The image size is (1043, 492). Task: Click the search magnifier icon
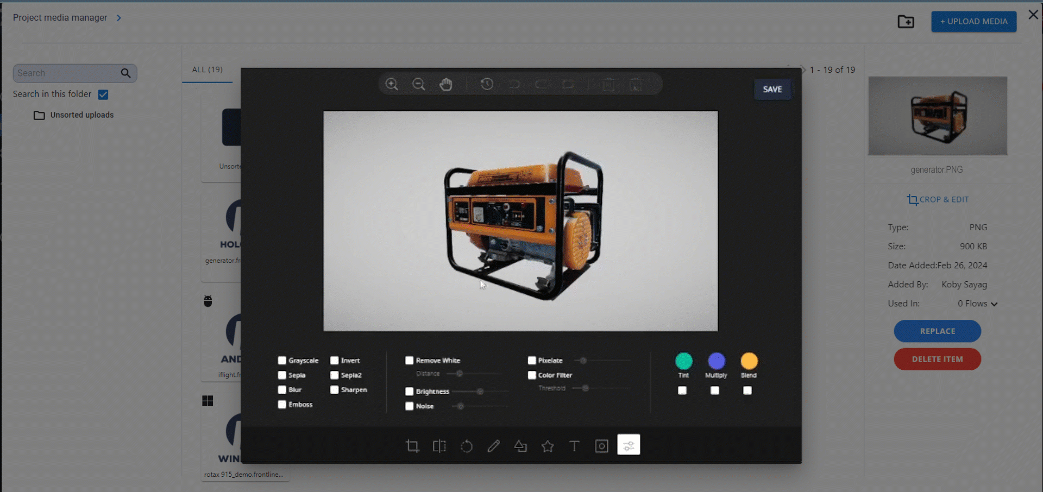(x=125, y=73)
